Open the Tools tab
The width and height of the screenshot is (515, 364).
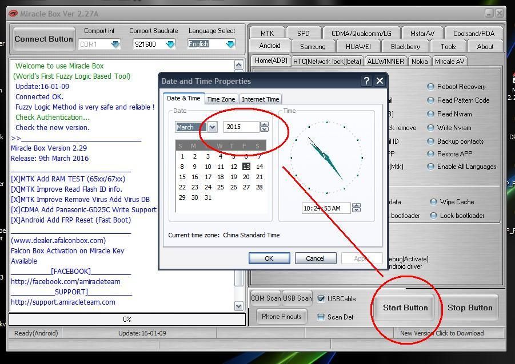(448, 47)
